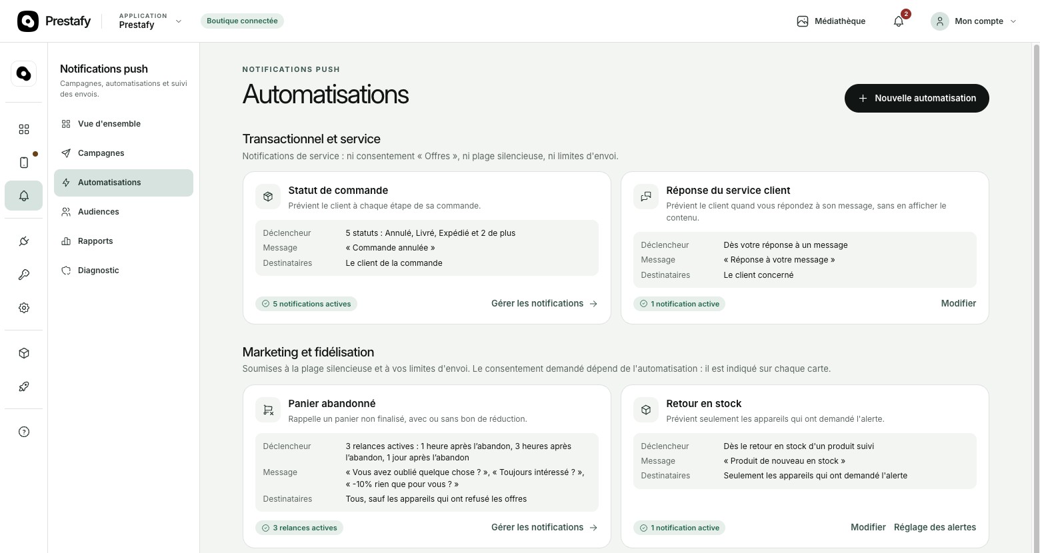Go to Vue d'ensemble

tap(123, 124)
